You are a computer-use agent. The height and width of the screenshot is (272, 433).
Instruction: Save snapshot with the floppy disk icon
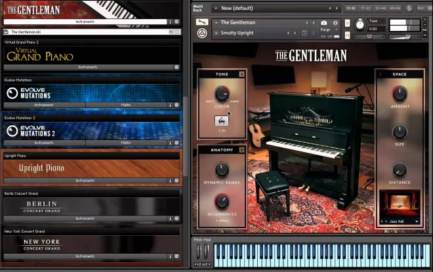coord(304,33)
